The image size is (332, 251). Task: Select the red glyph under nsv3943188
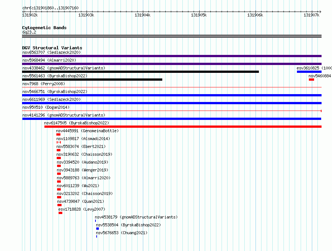pyautogui.click(x=59, y=174)
